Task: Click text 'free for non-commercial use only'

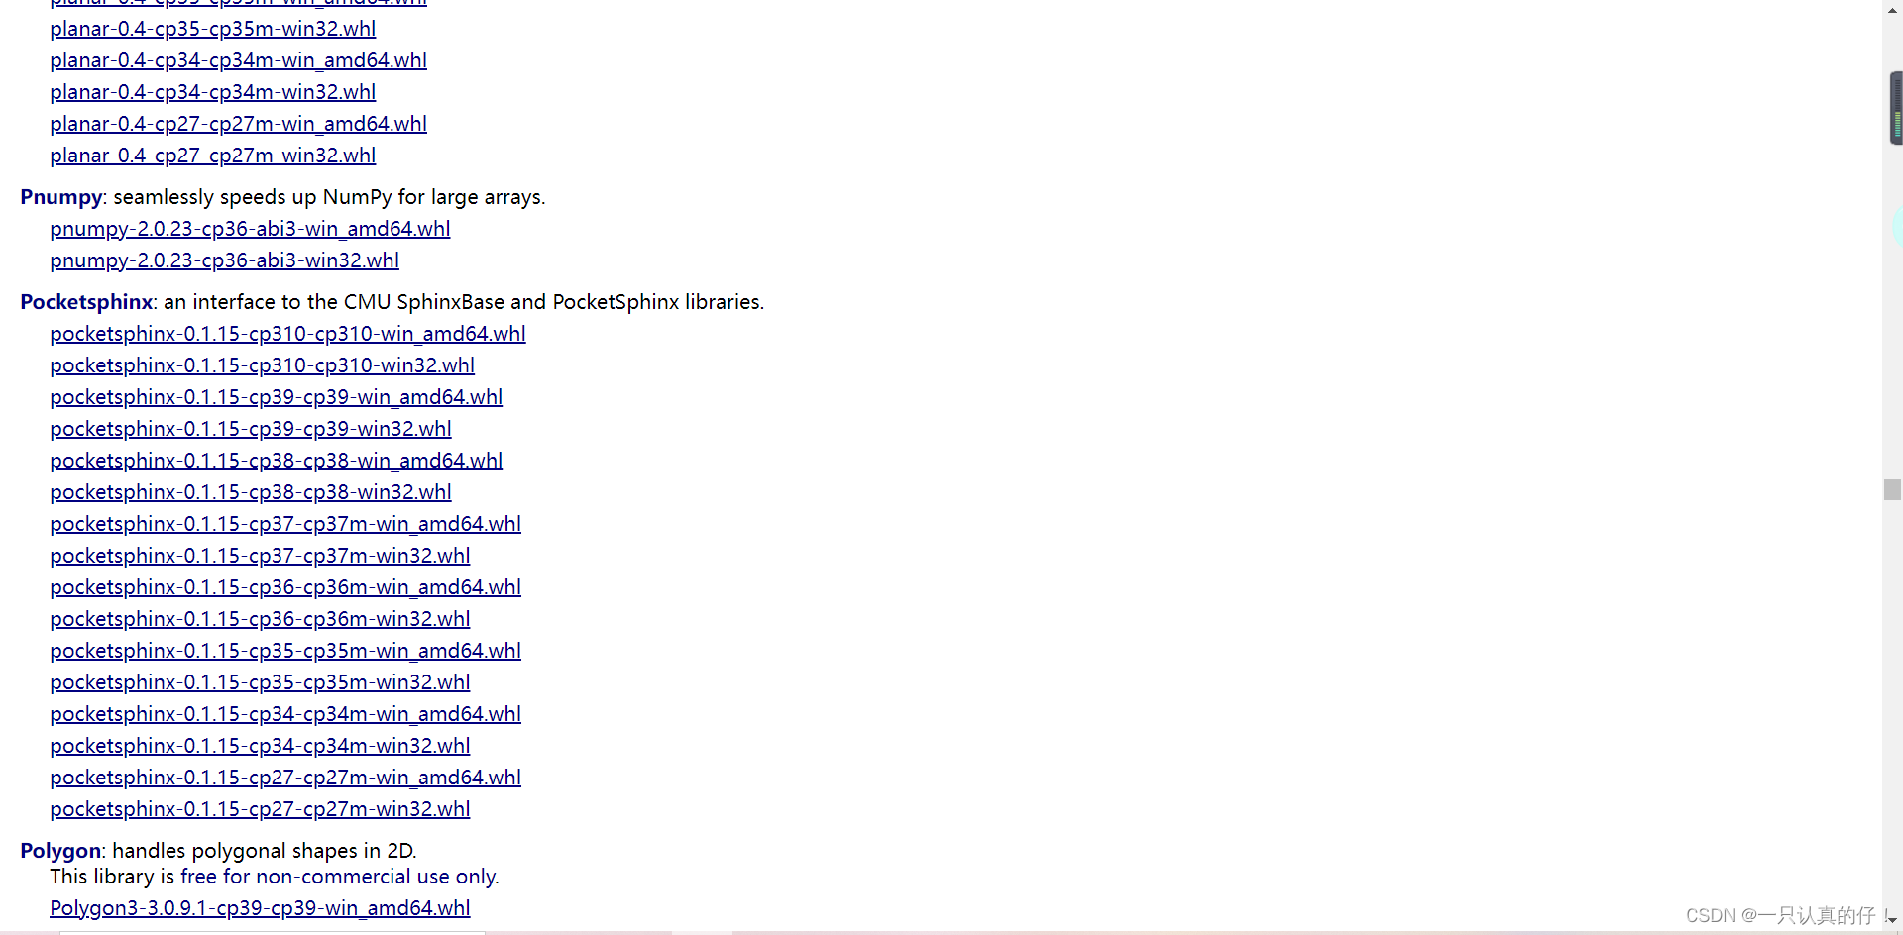Action: click(339, 877)
